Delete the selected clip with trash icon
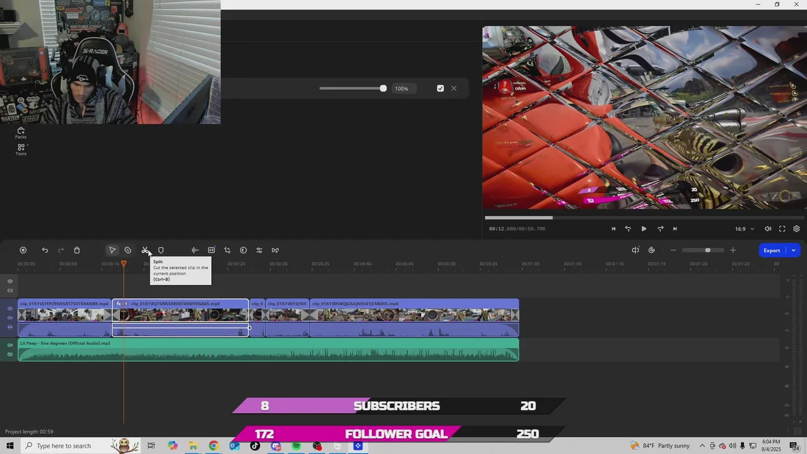This screenshot has width=807, height=454. tap(77, 250)
